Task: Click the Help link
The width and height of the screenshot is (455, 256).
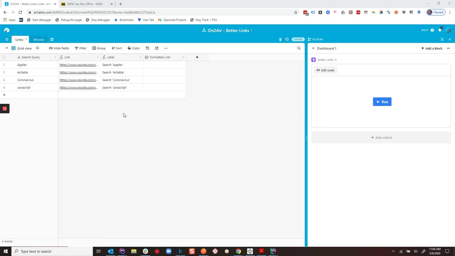Action: (425, 30)
